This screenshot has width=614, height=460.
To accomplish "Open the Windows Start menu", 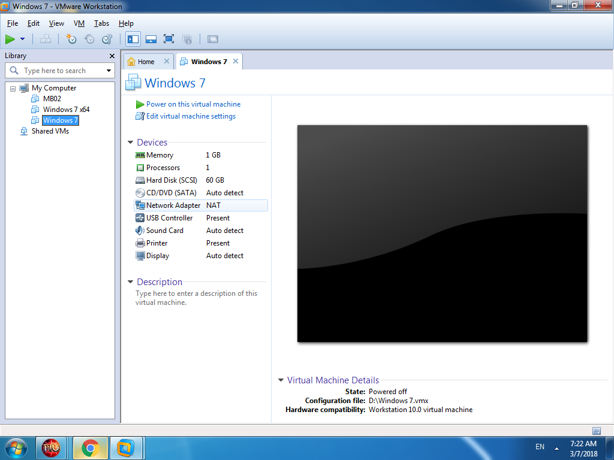I will (16, 448).
